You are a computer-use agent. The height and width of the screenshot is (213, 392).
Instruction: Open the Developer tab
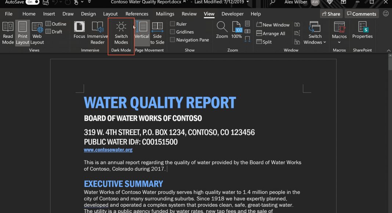(232, 14)
